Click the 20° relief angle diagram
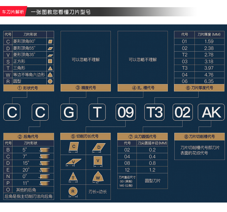 point(44,170)
